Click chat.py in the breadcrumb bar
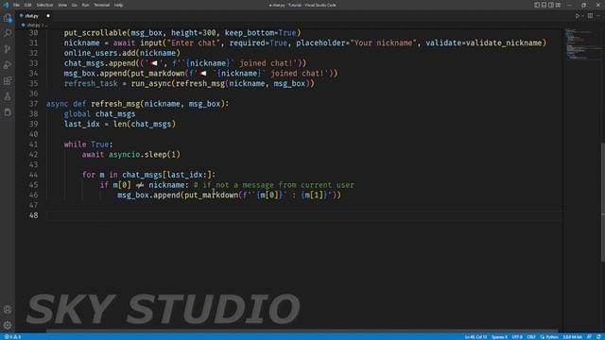 pos(33,25)
